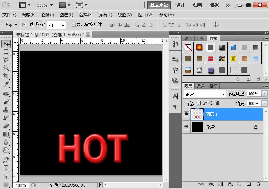Open the Styles panel options menu
269x189 pixels.
tap(265, 38)
